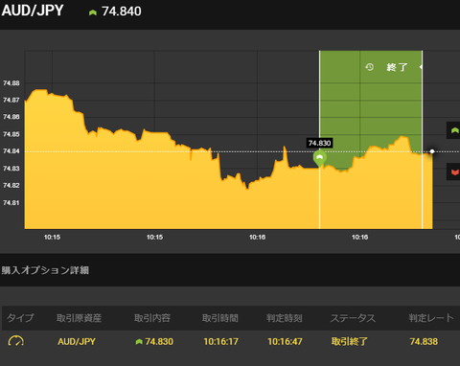
Task: Click the red down-arrow LOW button
Action: click(x=453, y=172)
